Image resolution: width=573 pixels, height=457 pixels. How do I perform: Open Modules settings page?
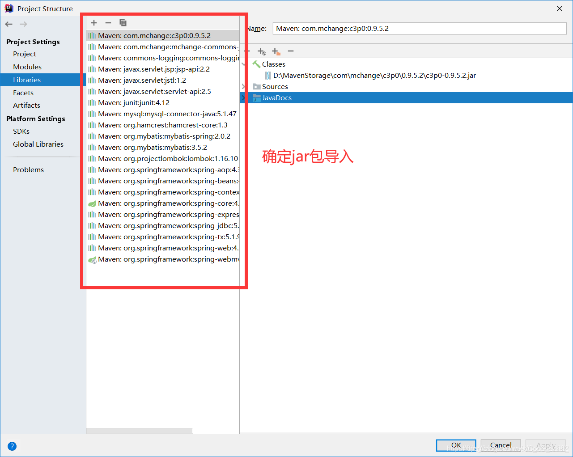click(x=27, y=67)
